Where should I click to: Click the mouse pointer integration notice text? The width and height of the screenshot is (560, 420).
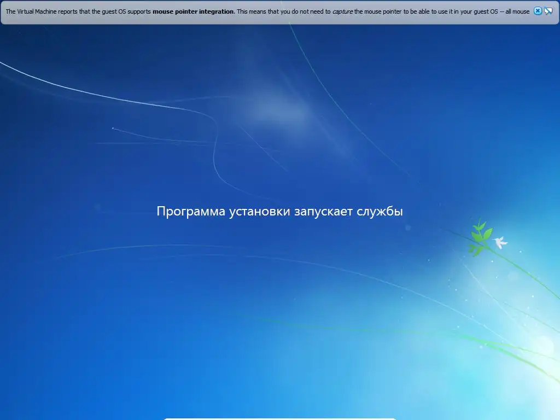pyautogui.click(x=267, y=11)
